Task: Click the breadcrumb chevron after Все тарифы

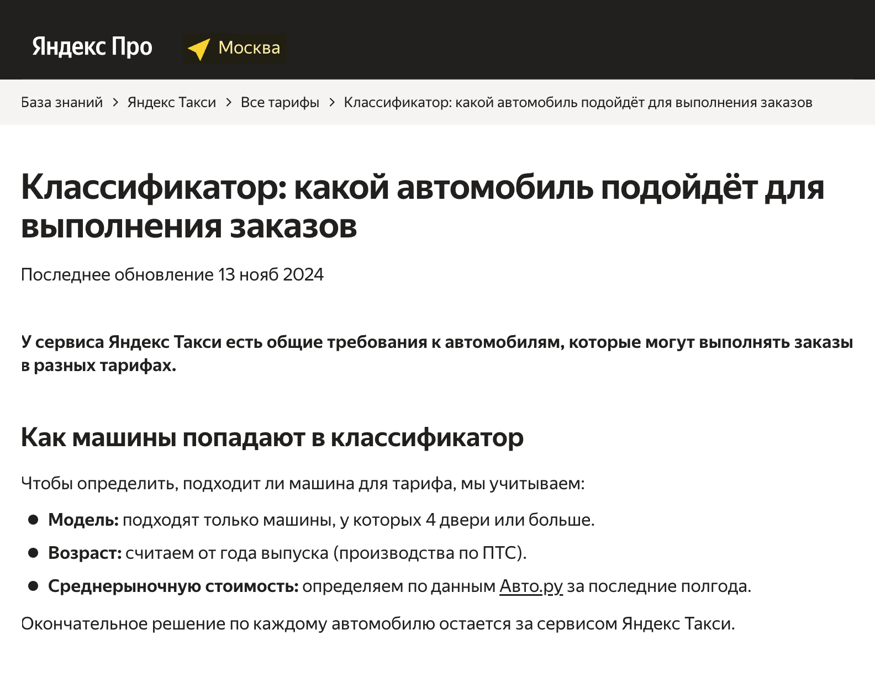Action: coord(332,102)
